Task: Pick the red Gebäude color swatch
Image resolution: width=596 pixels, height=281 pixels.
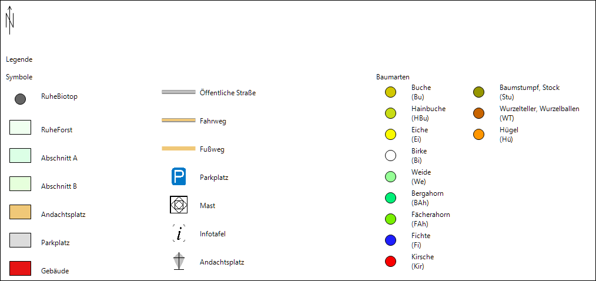Action: (20, 269)
